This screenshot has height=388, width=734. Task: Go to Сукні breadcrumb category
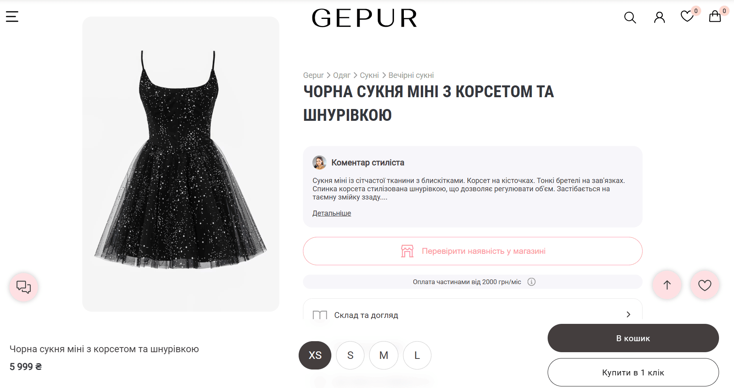click(x=369, y=75)
